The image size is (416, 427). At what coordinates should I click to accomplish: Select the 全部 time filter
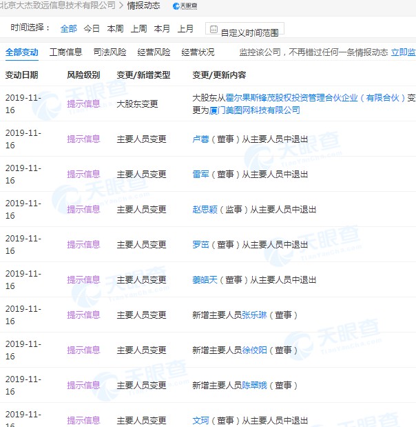point(68,28)
